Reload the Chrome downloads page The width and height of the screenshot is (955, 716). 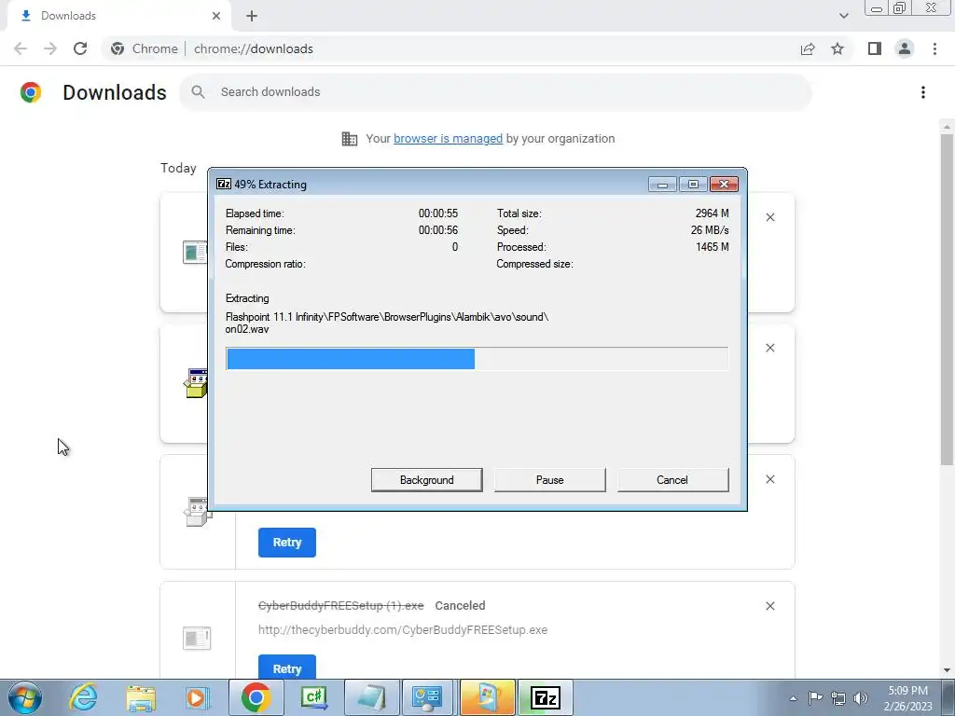pos(80,48)
